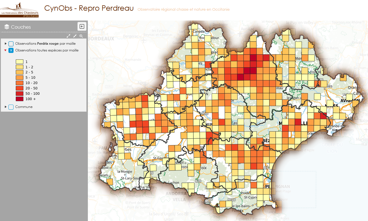
Task: Click the N116 road shield on the map
Action: click(x=231, y=200)
